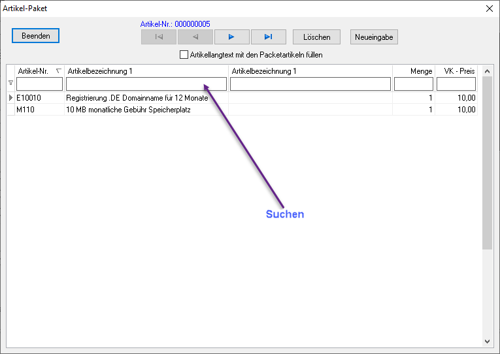Click the Neueingabe button
This screenshot has width=500, height=354.
click(374, 37)
